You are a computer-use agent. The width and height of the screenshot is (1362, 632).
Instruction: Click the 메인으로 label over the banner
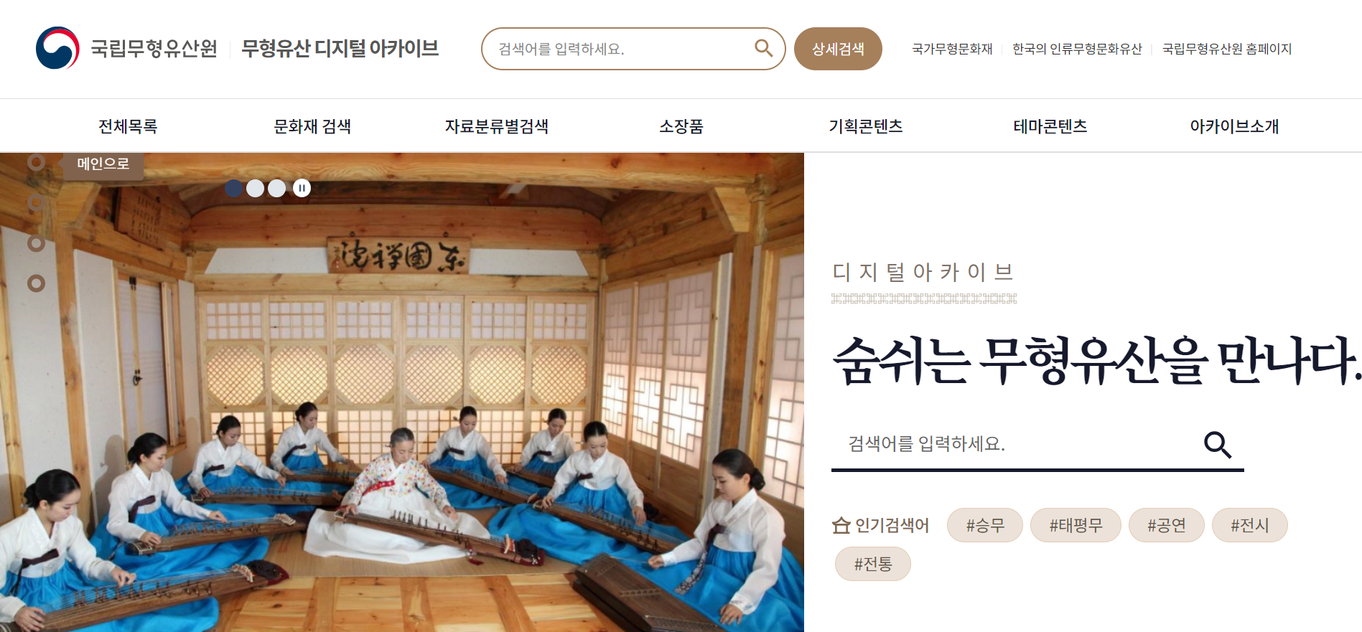click(103, 164)
